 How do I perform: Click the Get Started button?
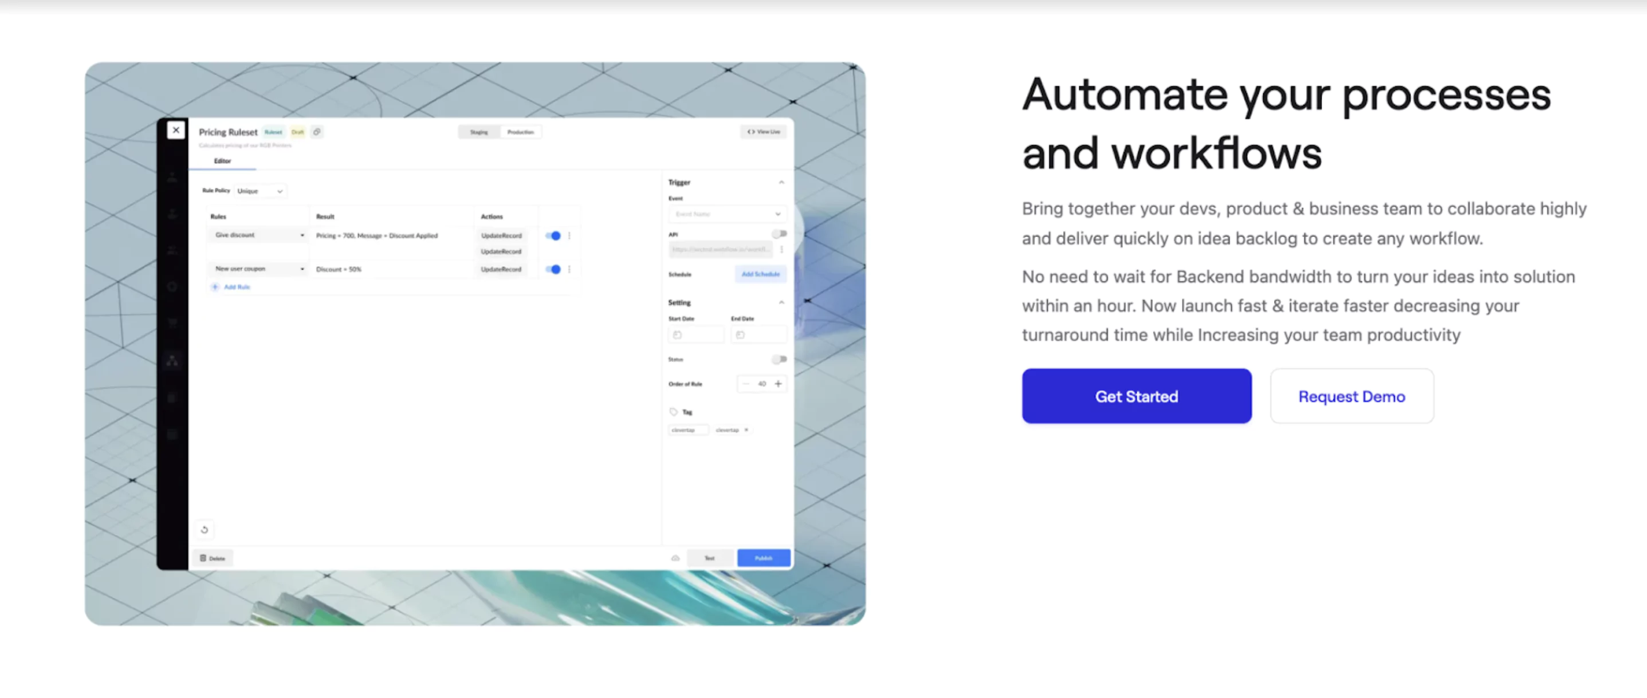coord(1136,396)
